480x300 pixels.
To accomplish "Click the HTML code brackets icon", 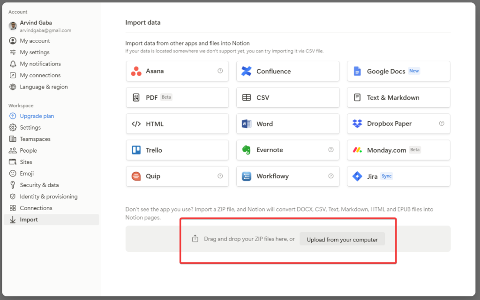I will [x=136, y=124].
